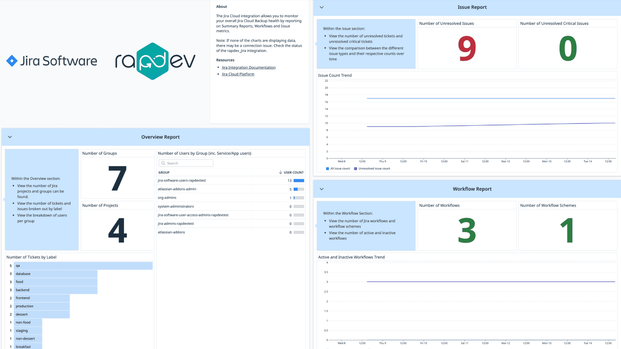Click the Number of Groups widget title
621x349 pixels.
[99, 153]
